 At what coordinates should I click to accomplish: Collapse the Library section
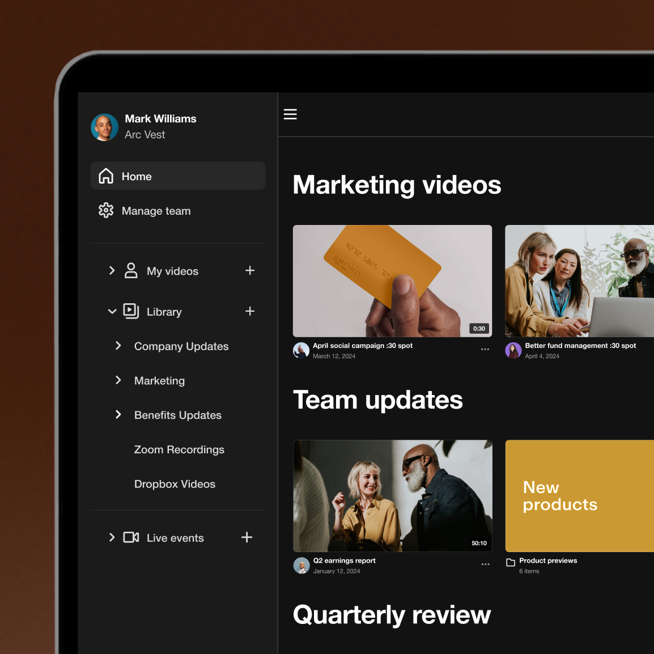coord(112,311)
